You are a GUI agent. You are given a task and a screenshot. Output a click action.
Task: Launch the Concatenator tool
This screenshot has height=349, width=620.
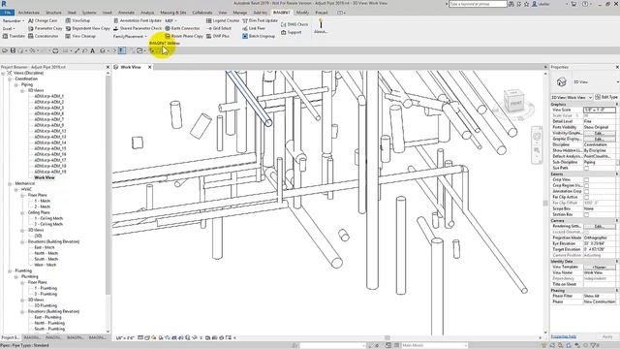(x=43, y=36)
